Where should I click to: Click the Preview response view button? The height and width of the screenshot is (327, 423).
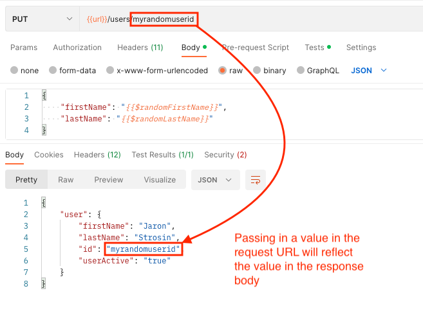(x=108, y=180)
